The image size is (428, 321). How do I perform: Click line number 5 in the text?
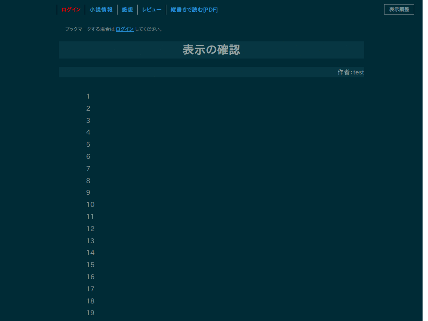(88, 144)
